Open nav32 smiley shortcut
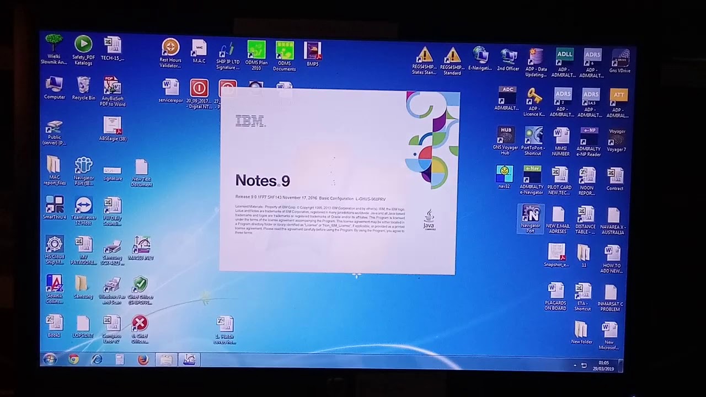 point(504,178)
